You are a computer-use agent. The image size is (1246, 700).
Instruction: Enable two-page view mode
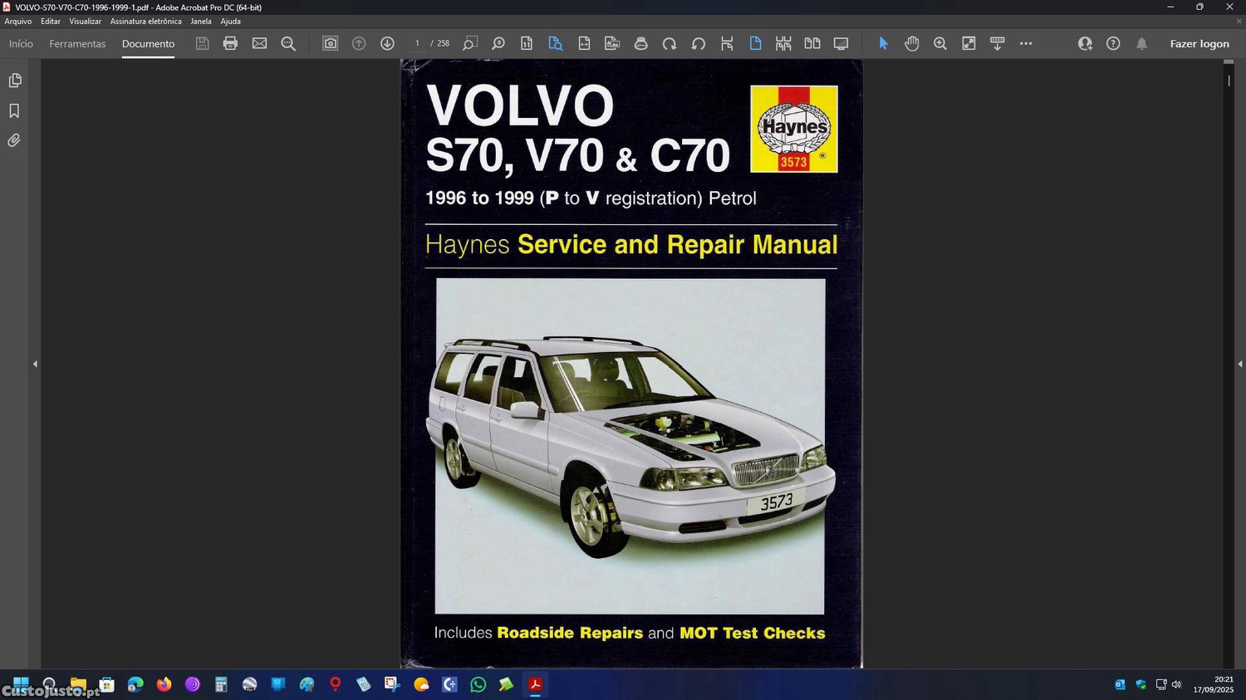coord(812,44)
